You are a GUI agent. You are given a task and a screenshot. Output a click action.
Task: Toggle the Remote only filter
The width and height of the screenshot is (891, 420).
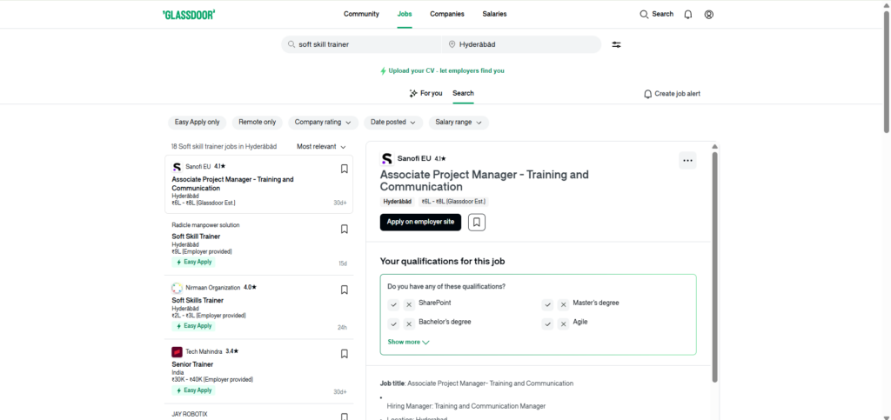coord(258,123)
